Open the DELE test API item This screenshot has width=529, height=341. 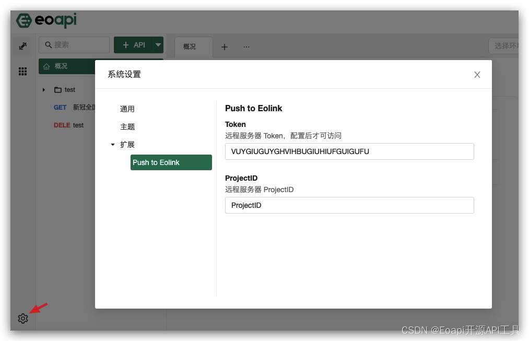tap(68, 125)
